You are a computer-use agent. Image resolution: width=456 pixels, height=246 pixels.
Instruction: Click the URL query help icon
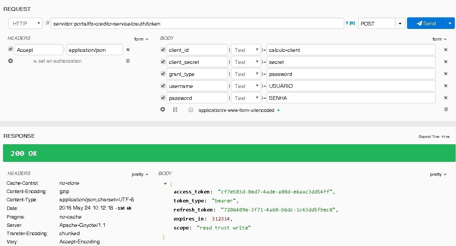point(347,23)
